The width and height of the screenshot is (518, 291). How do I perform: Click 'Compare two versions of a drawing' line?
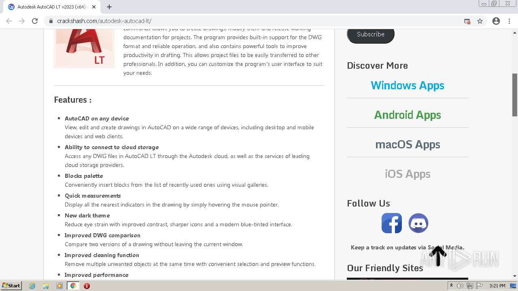click(x=154, y=244)
